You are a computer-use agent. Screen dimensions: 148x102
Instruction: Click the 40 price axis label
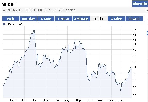[134, 50]
